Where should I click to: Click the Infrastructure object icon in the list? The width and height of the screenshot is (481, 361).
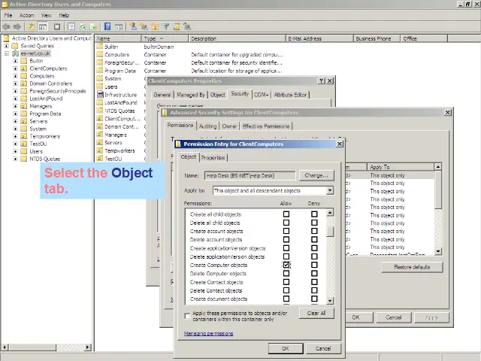[x=100, y=95]
